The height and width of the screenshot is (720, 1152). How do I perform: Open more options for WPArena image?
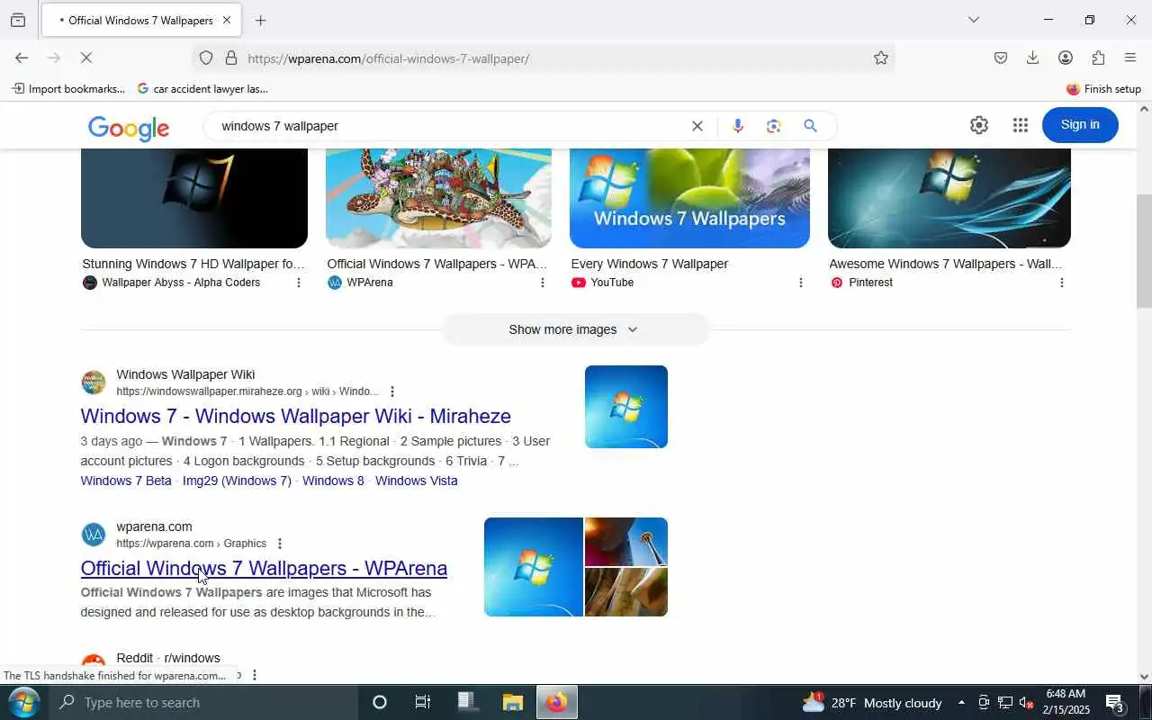542,283
